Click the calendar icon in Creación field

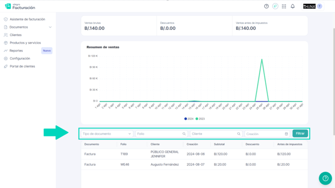(286, 134)
